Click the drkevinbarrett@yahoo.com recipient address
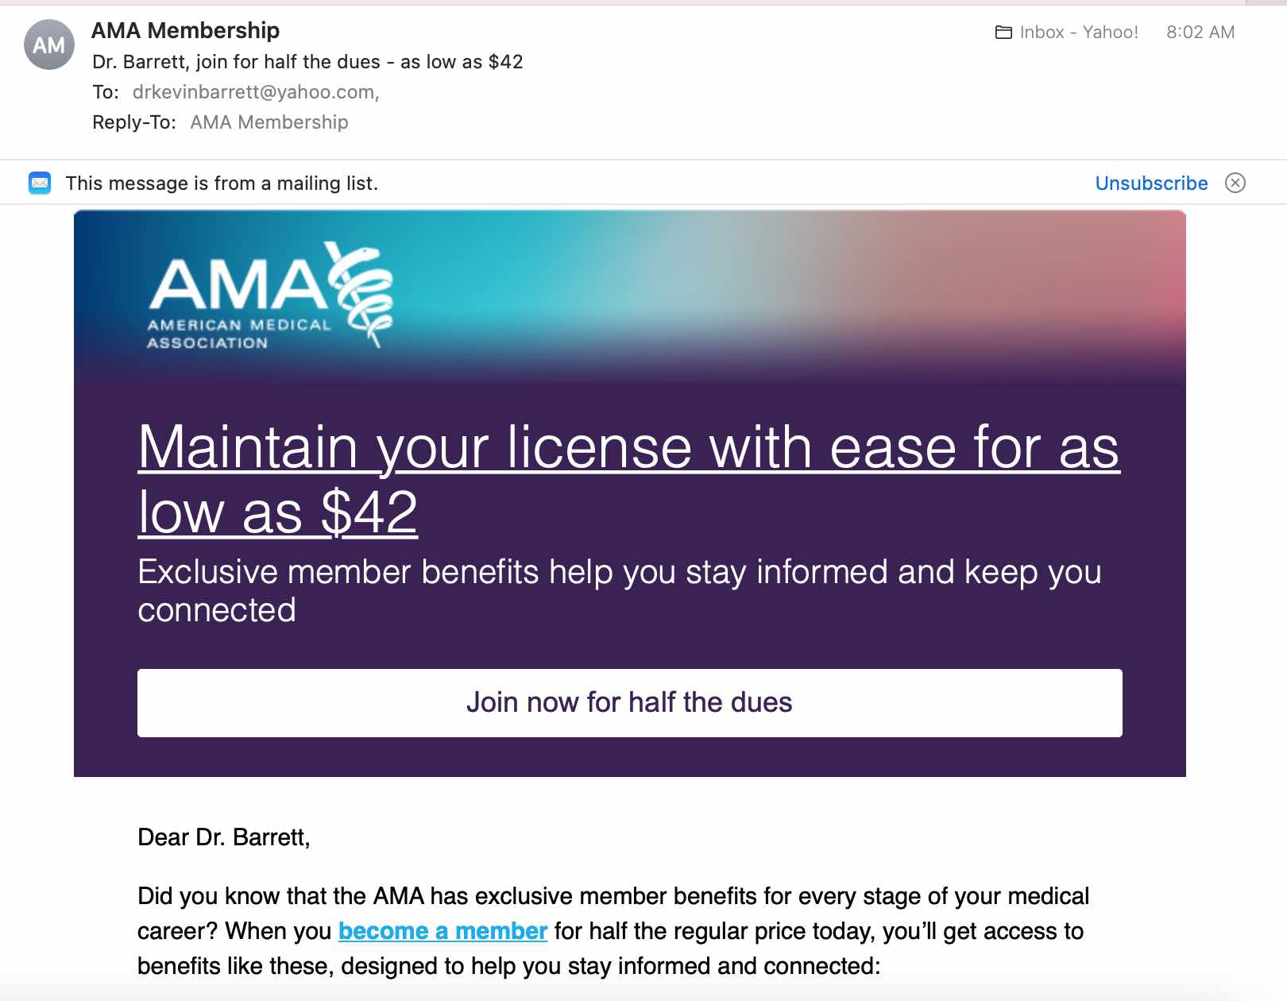1287x1001 pixels. click(x=256, y=92)
